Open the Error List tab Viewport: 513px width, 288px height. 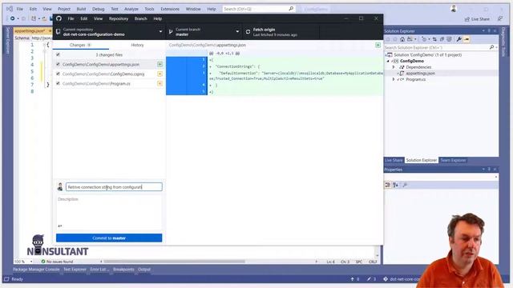click(x=99, y=270)
